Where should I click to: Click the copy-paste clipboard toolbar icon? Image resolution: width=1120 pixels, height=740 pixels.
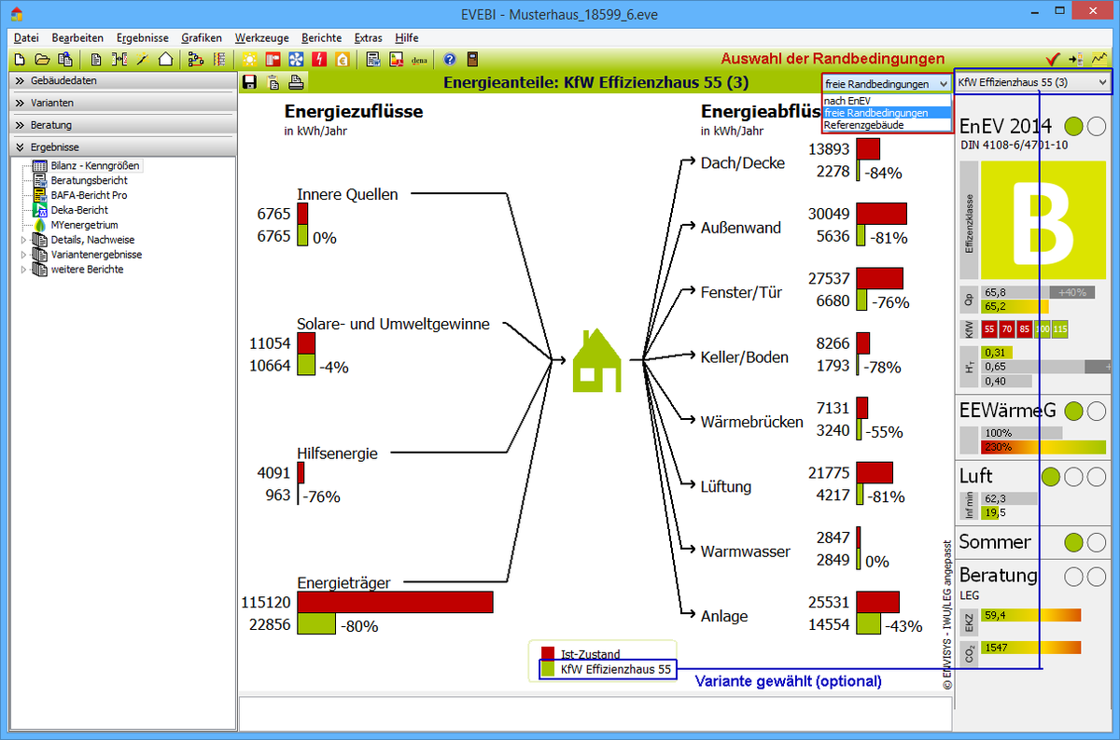click(x=64, y=59)
